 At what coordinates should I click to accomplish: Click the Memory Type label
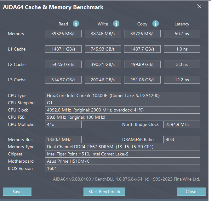[x=21, y=147]
